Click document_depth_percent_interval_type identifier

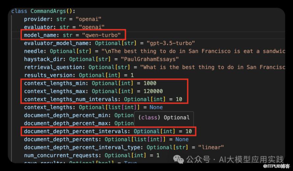coord(82,147)
